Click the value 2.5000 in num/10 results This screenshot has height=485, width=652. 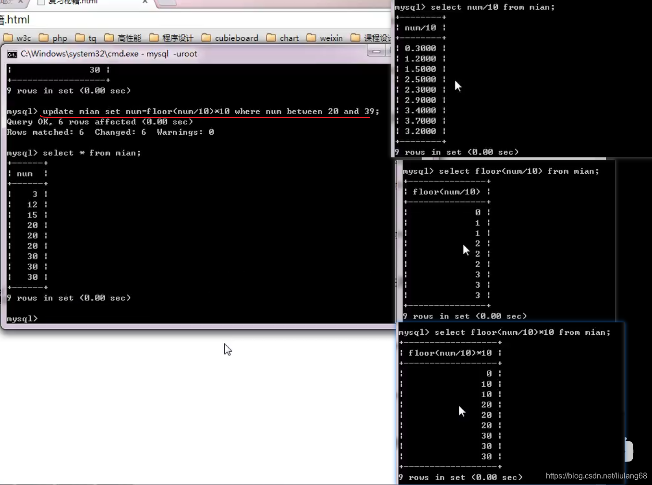421,80
